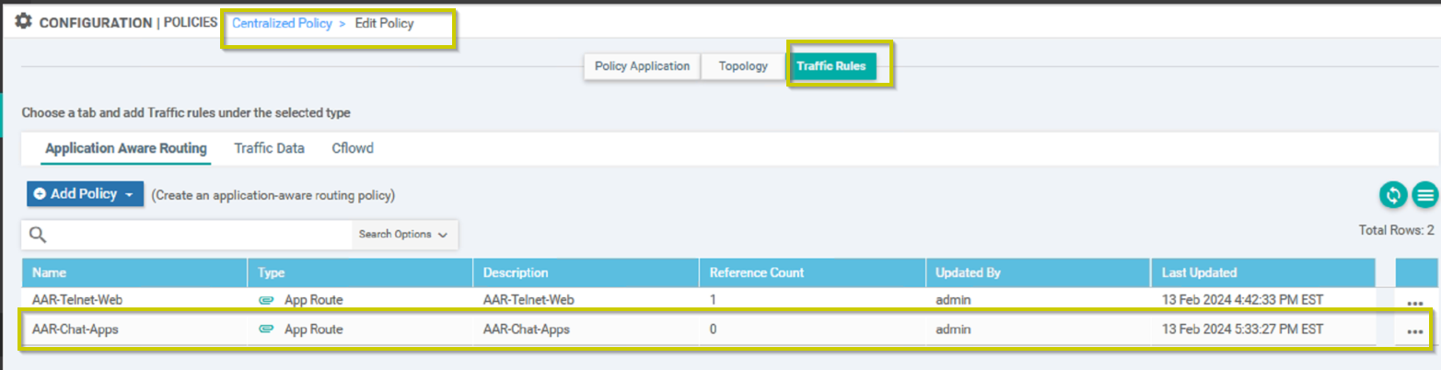This screenshot has height=370, width=1441.
Task: Sort by the Updated By column header
Action: (1038, 272)
